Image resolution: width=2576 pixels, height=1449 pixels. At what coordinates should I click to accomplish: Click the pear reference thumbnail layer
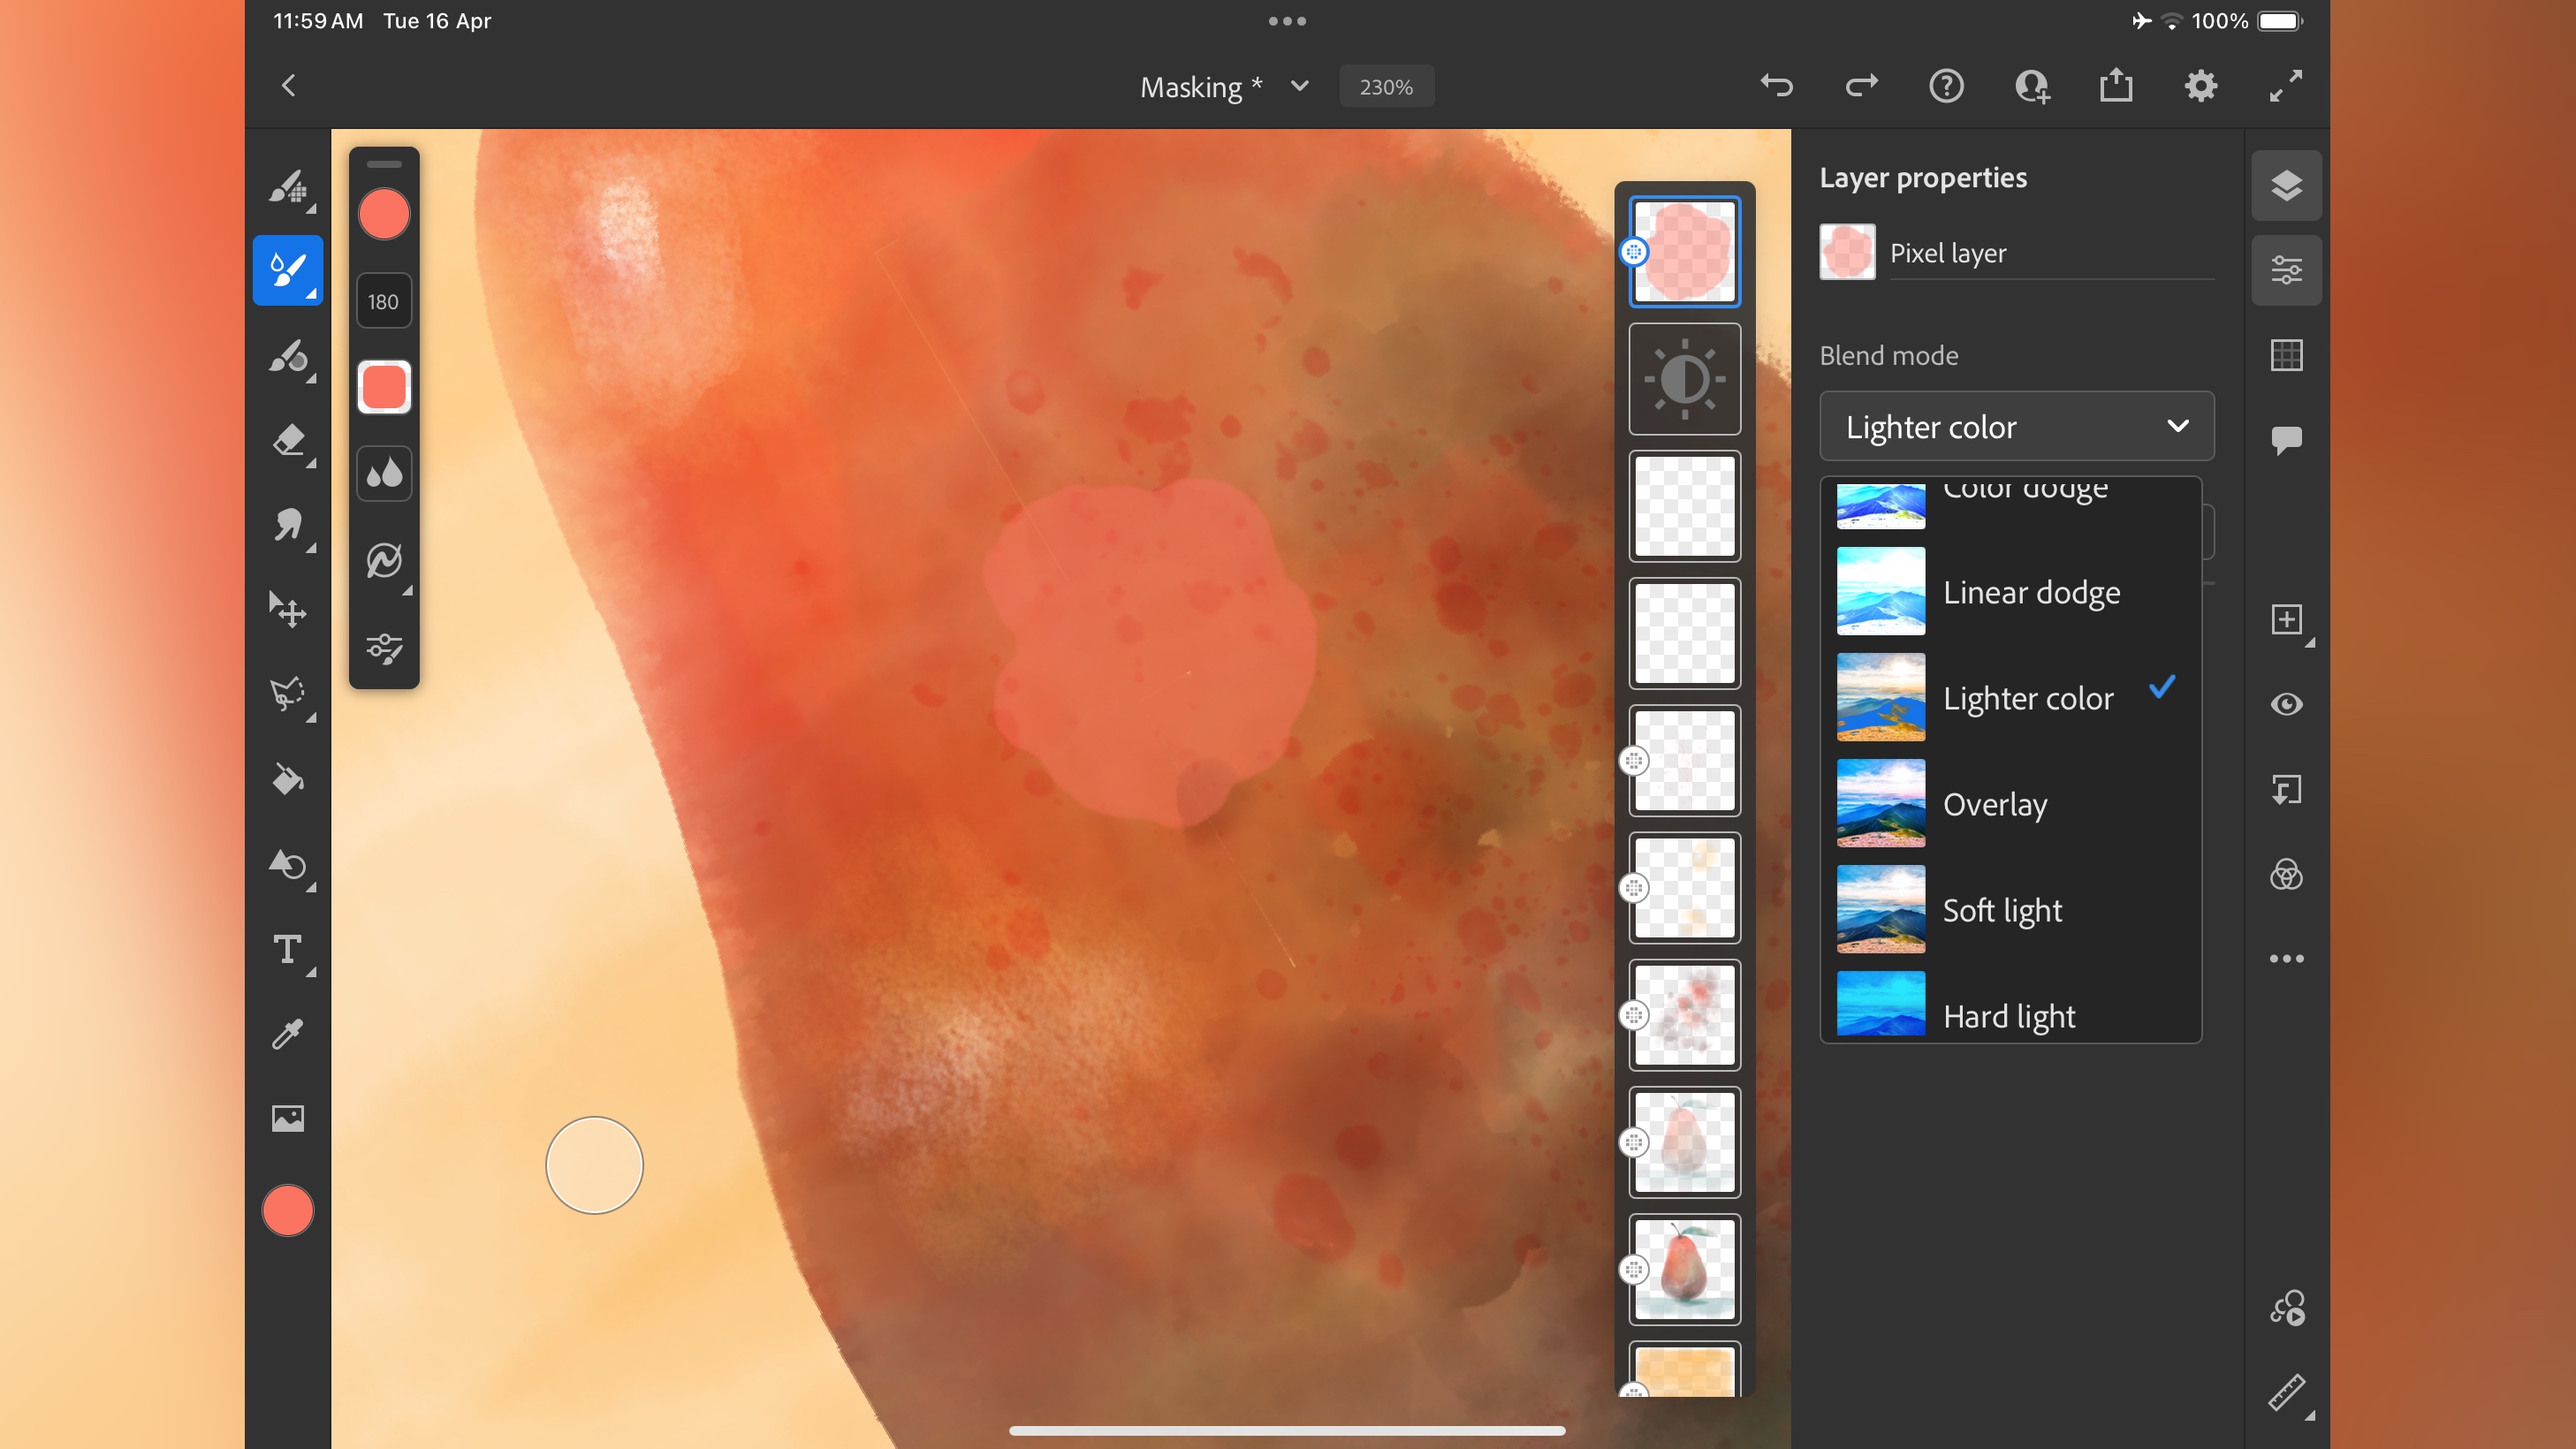click(1683, 1271)
